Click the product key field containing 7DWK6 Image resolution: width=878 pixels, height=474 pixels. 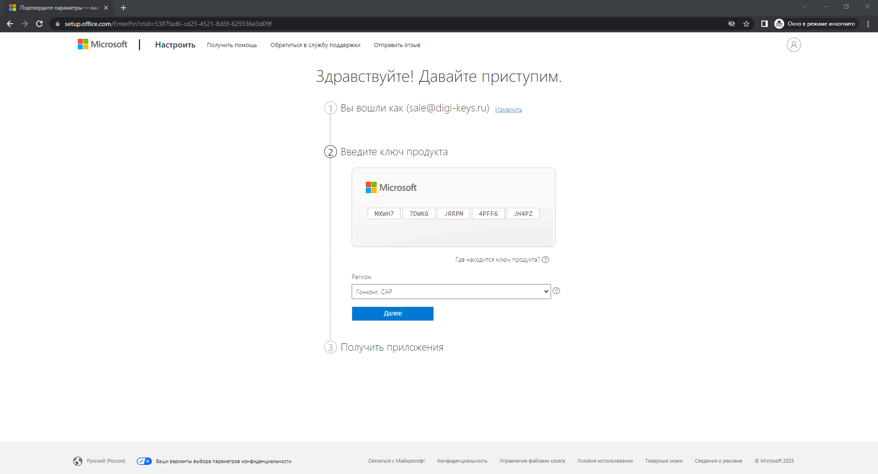pos(419,214)
